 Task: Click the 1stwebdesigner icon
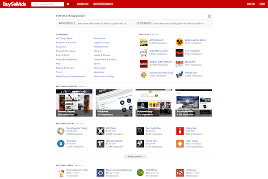(100, 144)
